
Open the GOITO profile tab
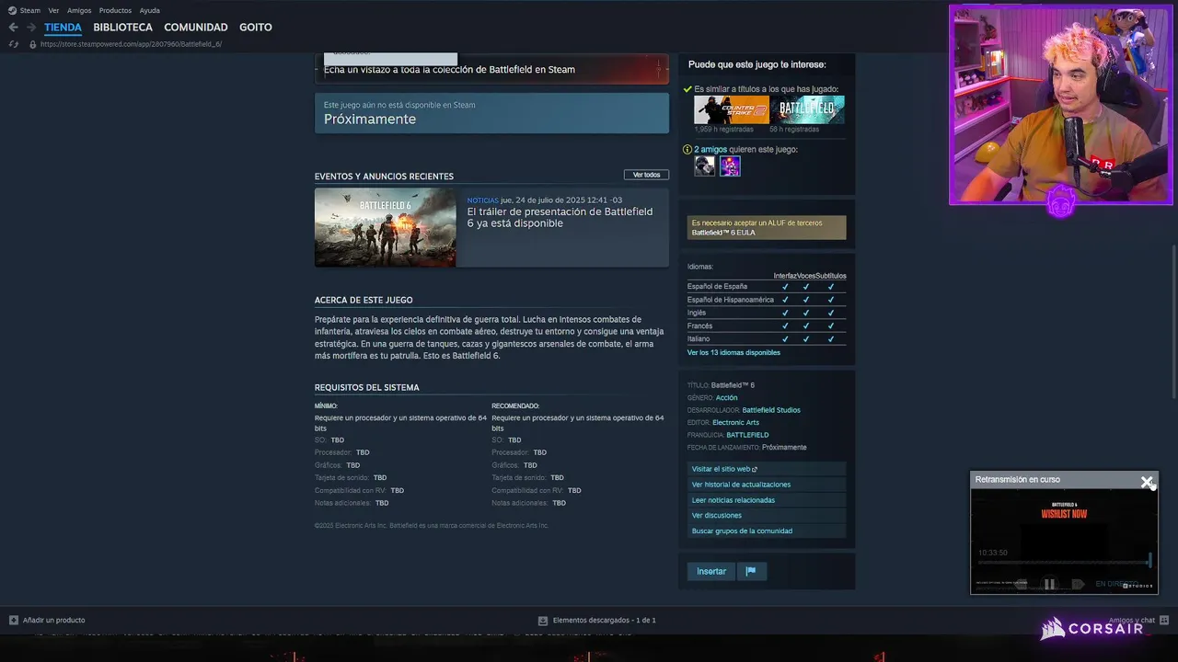pos(256,28)
